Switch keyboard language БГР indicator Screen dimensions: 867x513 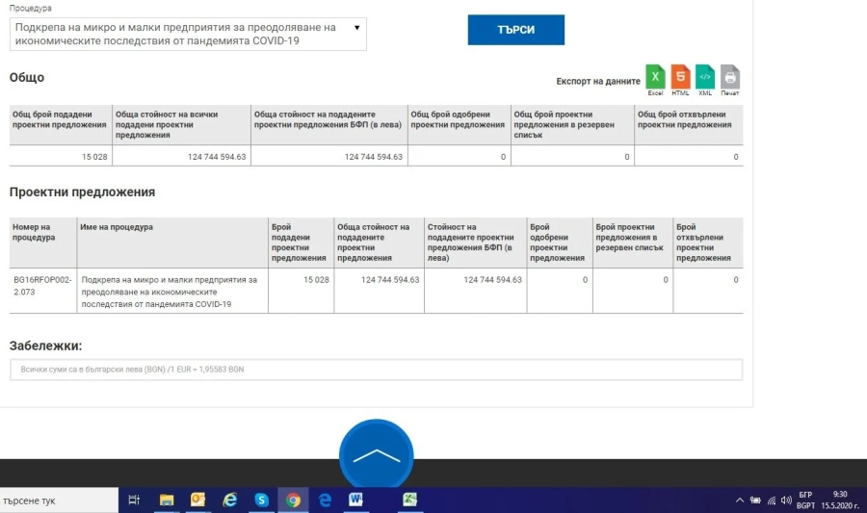[x=805, y=500]
